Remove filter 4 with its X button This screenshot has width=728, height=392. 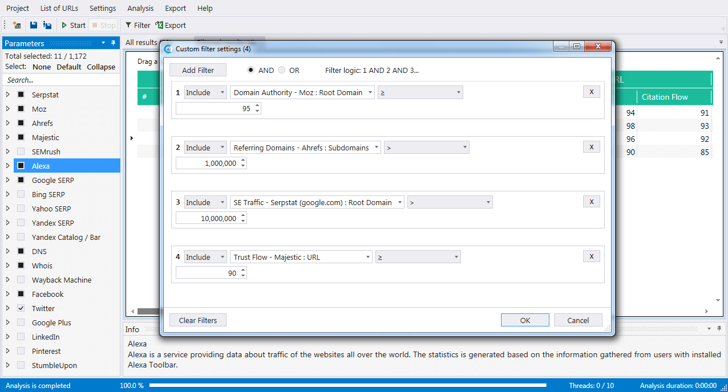pos(592,256)
